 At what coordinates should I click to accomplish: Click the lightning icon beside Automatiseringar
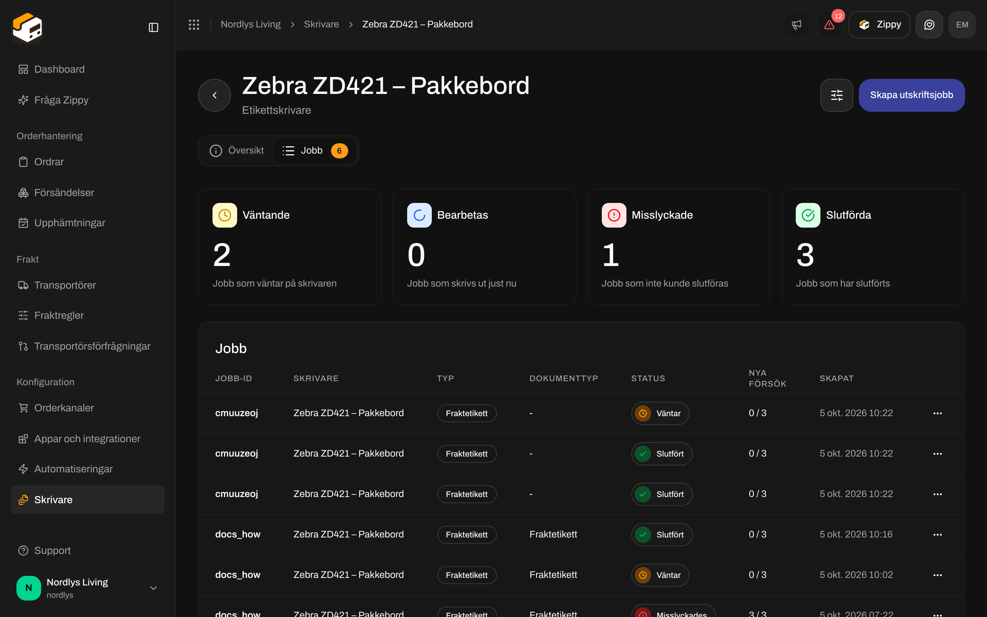pos(23,469)
